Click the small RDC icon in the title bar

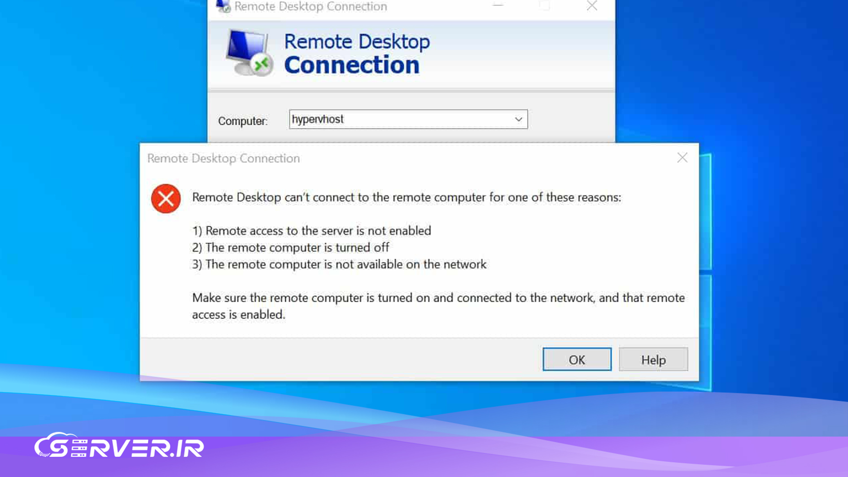point(223,6)
